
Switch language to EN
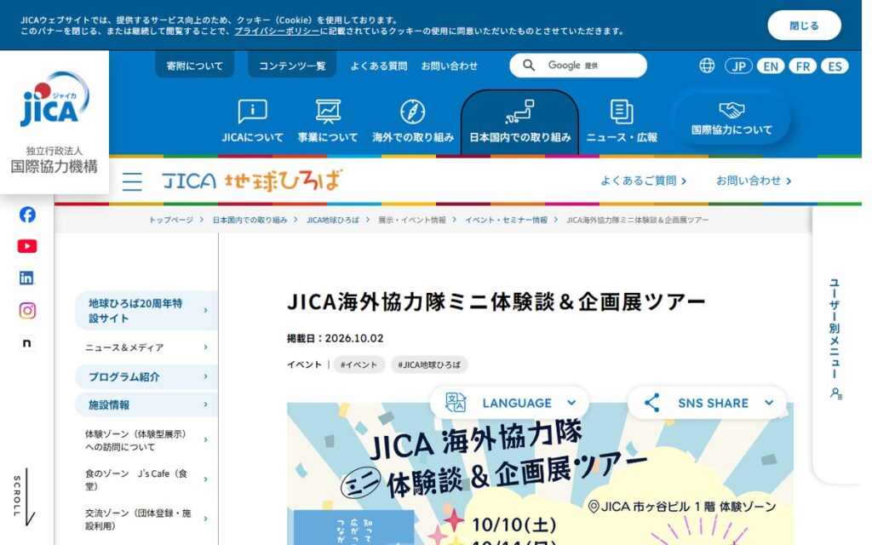(771, 66)
